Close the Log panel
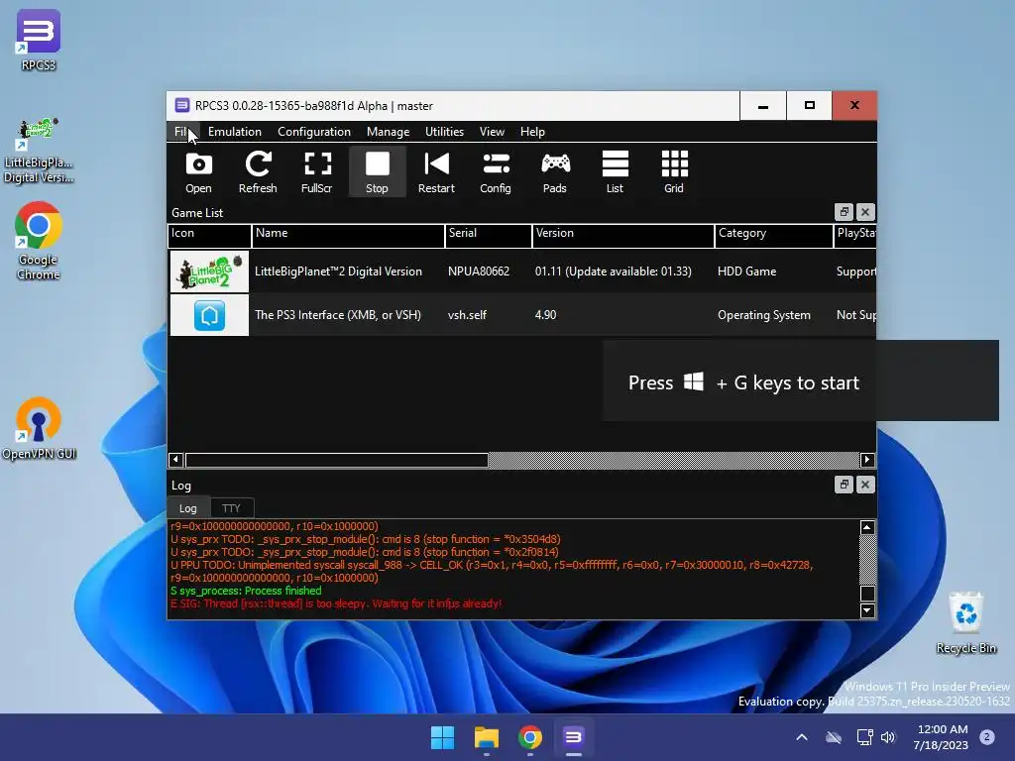Screen dimensions: 1015x761 (865, 484)
